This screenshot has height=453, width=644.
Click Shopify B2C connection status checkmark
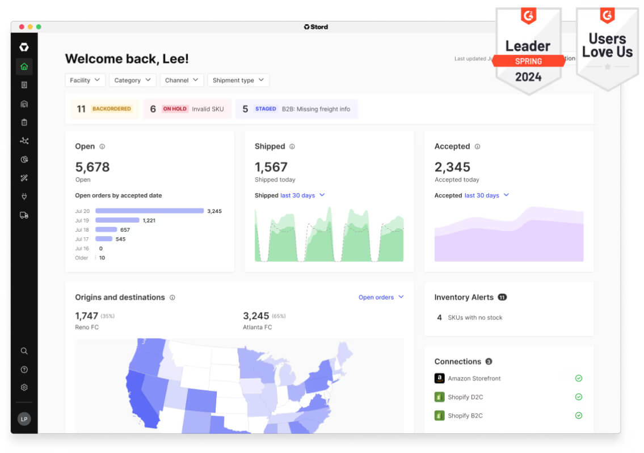pyautogui.click(x=579, y=415)
